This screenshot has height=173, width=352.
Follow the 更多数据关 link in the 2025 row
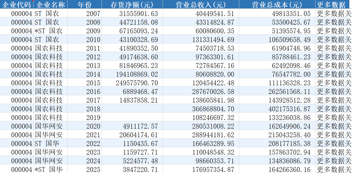coord(334,169)
